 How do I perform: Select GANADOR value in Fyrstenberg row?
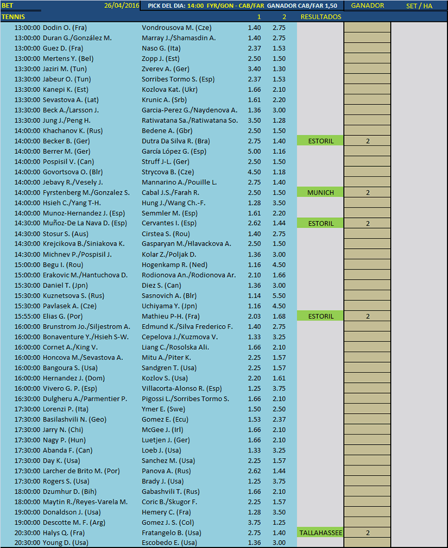367,193
